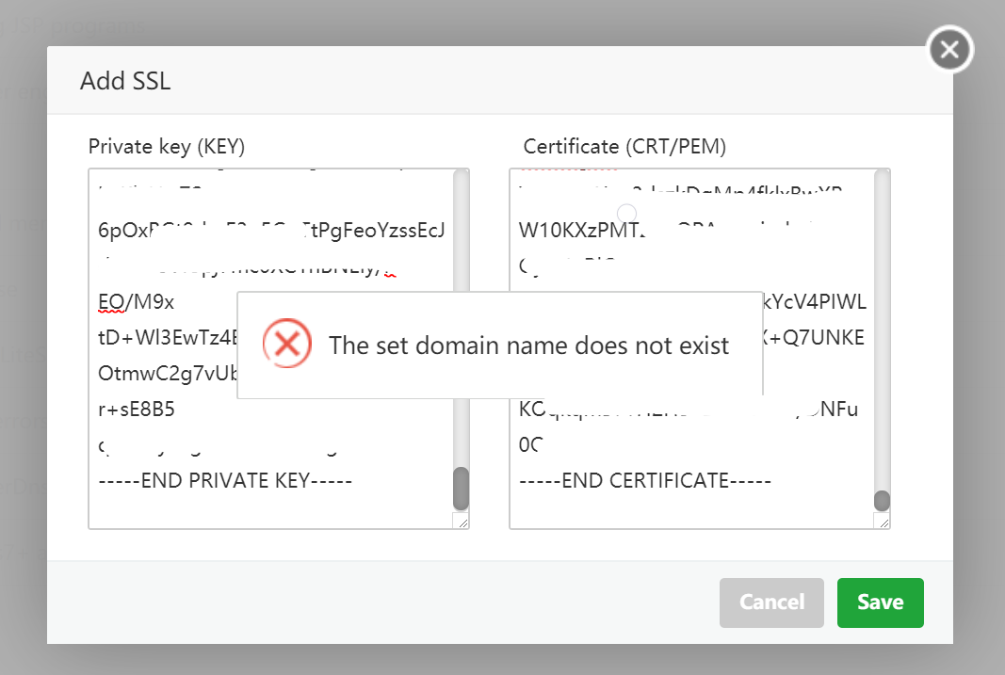
Task: Click the r+sE8B5 line in private key
Action: pyautogui.click(x=137, y=410)
